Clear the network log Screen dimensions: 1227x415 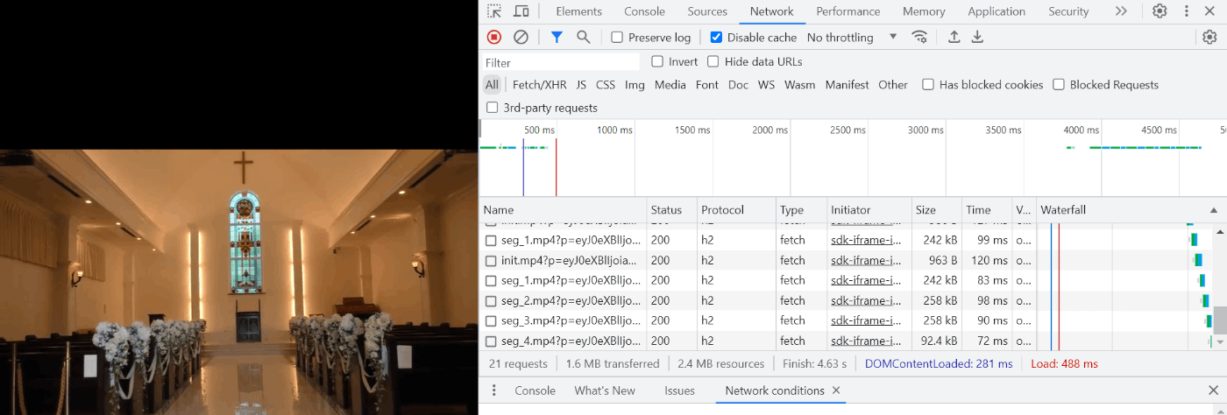click(x=521, y=37)
